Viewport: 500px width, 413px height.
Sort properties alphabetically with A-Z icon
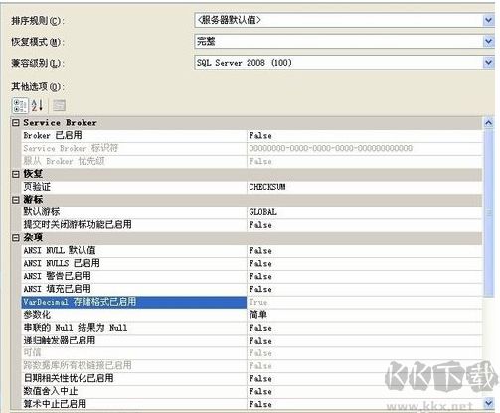point(37,106)
